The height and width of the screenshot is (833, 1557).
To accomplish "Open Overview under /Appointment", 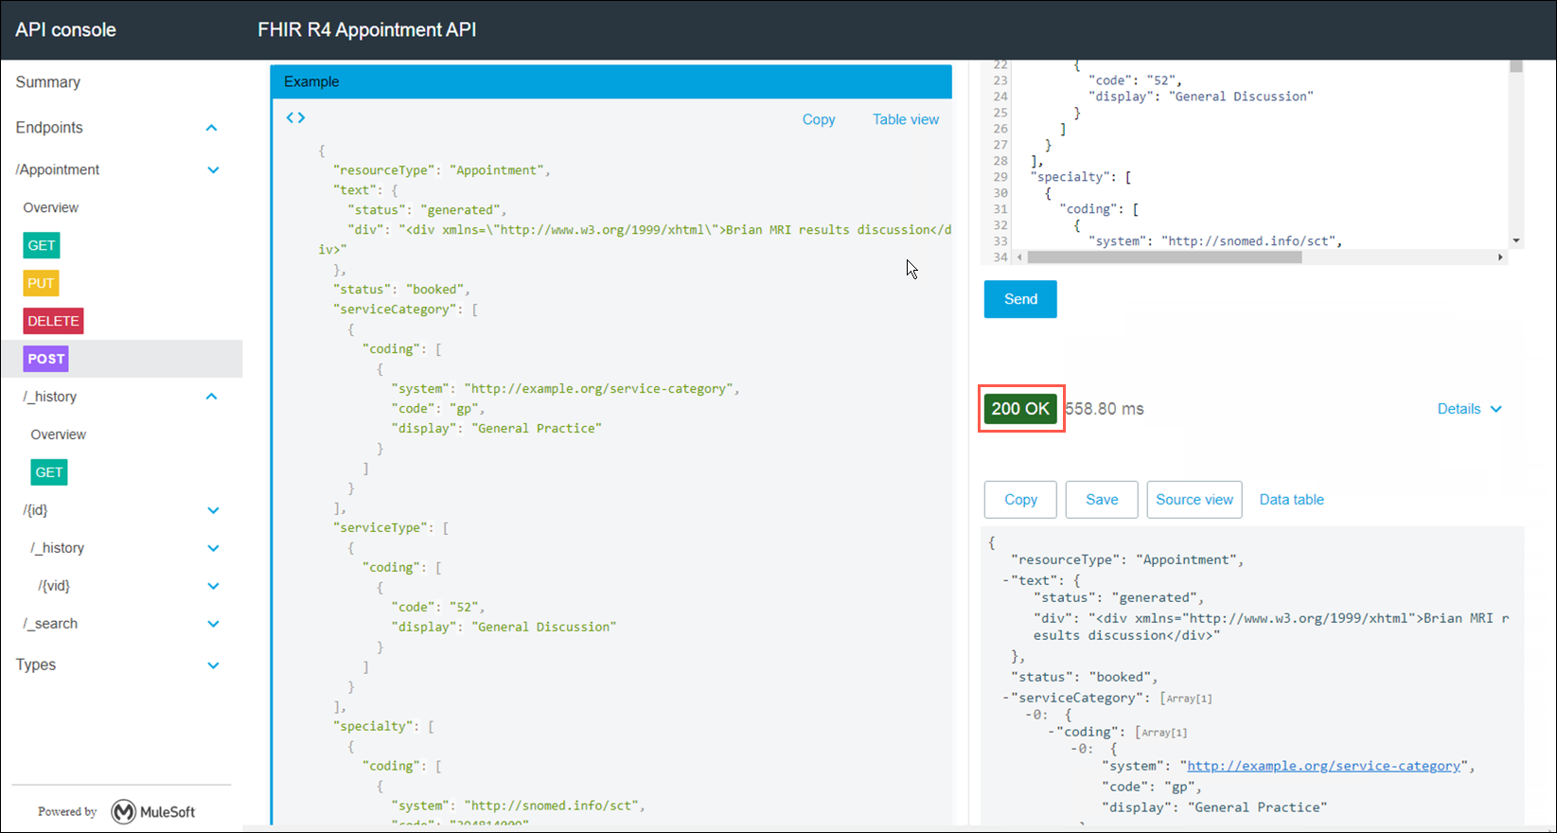I will (x=51, y=207).
